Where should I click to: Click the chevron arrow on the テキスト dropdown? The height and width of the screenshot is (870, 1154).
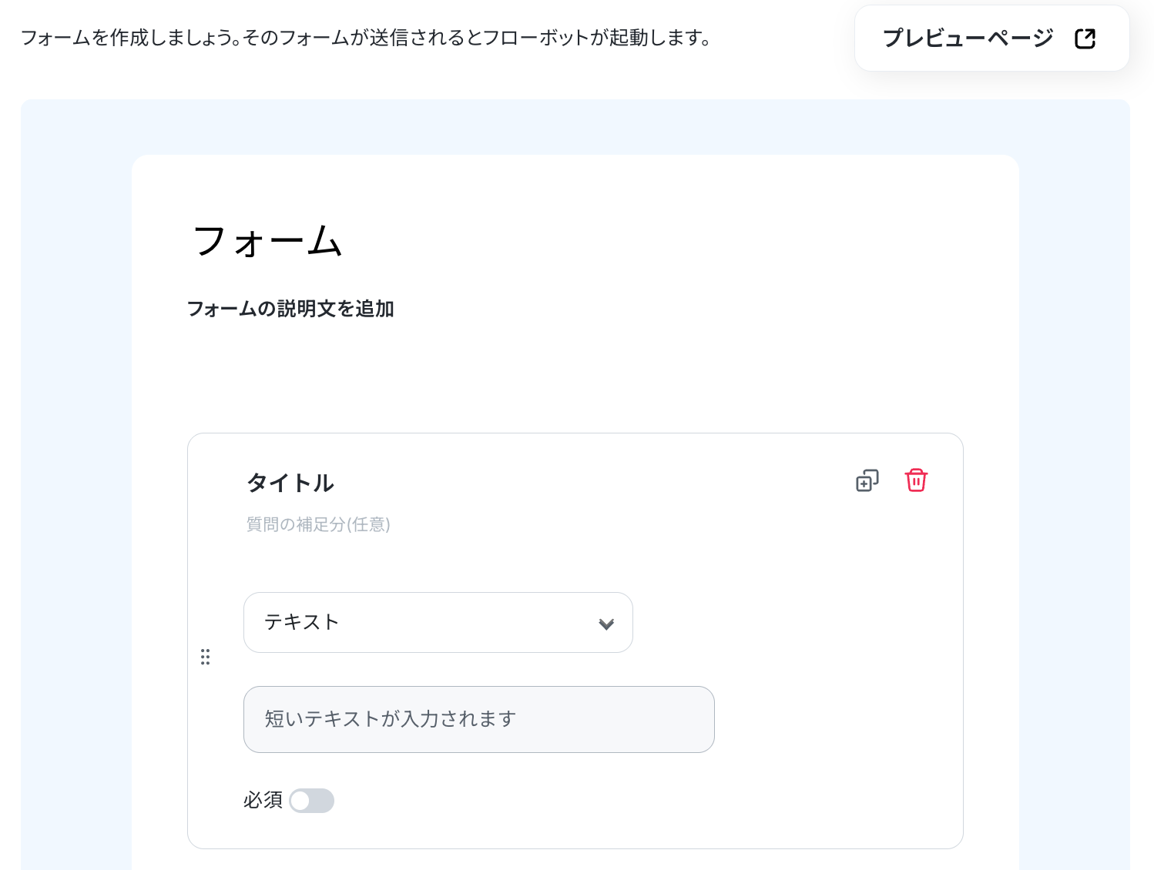(x=606, y=624)
